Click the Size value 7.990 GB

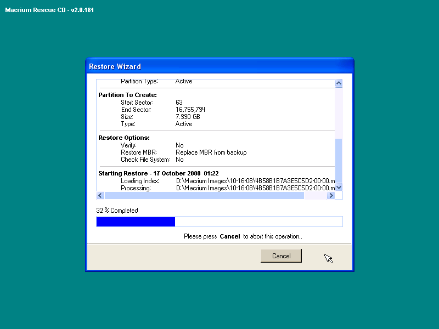click(x=188, y=117)
